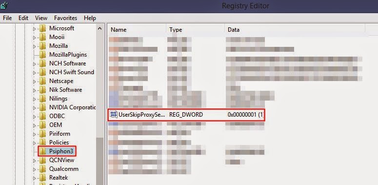Click the MozillaPlugins folder icon
Screen dimensions: 378x185
tap(42, 55)
